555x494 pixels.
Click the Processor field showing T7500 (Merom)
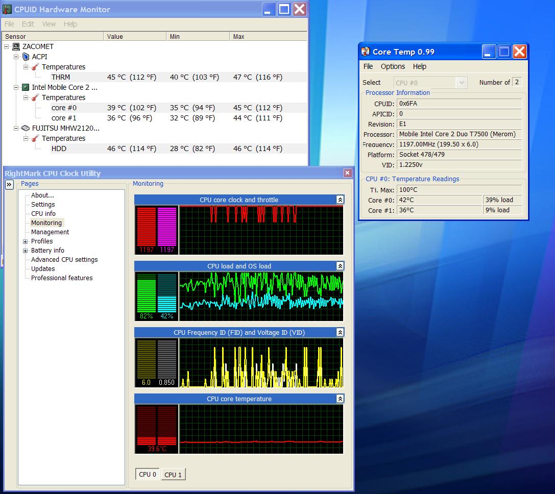click(460, 134)
